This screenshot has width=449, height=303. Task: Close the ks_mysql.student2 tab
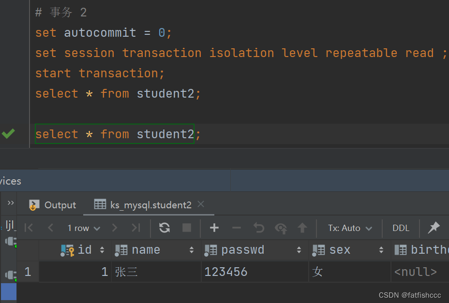click(x=201, y=204)
